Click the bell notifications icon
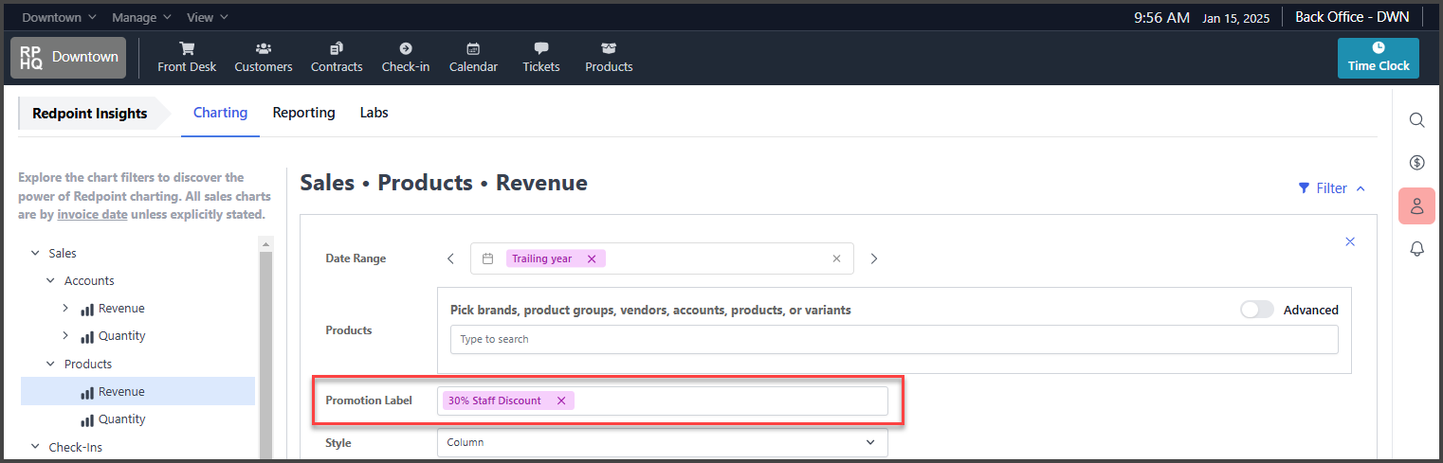1443x463 pixels. tap(1416, 249)
